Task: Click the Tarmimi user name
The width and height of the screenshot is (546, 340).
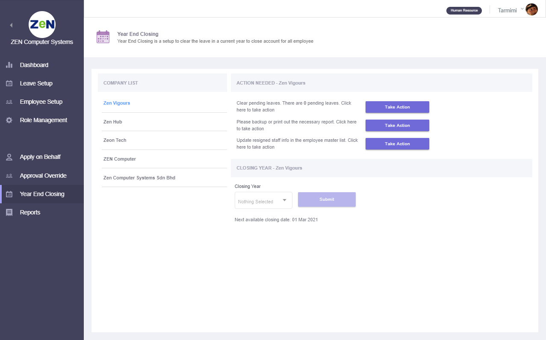Action: 508,10
